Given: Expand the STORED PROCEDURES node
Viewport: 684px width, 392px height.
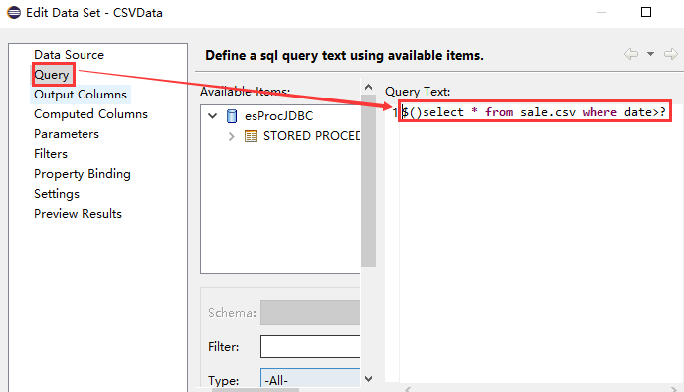Looking at the screenshot, I should point(232,136).
